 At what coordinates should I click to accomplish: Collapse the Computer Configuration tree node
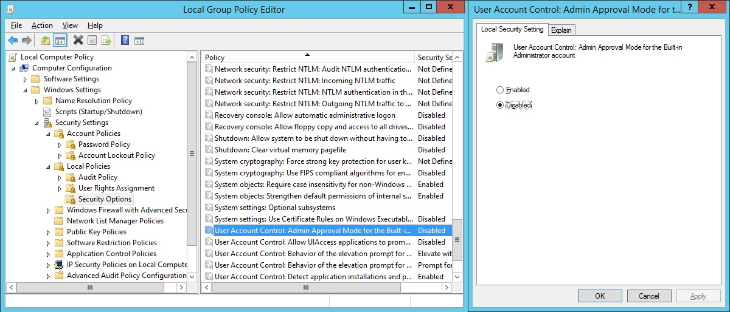[x=14, y=69]
